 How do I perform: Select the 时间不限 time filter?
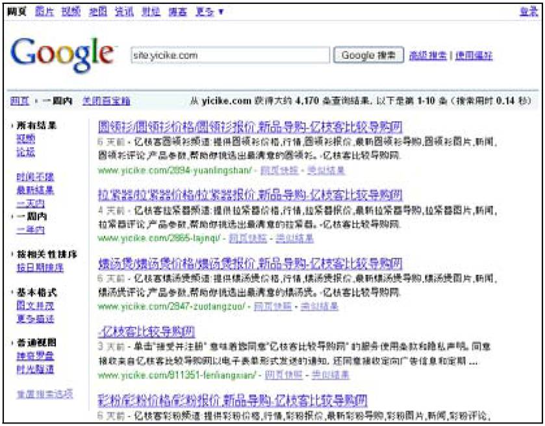[x=35, y=177]
